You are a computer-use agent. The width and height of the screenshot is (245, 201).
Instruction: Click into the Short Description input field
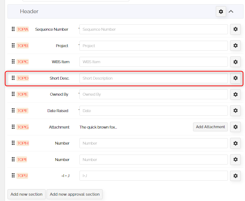pyautogui.click(x=153, y=78)
